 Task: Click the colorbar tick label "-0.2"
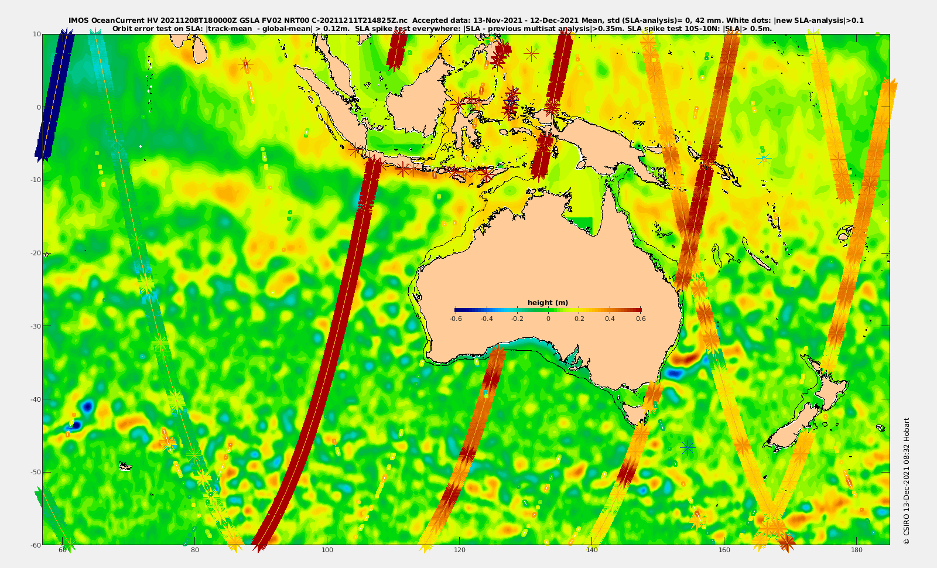pyautogui.click(x=517, y=319)
